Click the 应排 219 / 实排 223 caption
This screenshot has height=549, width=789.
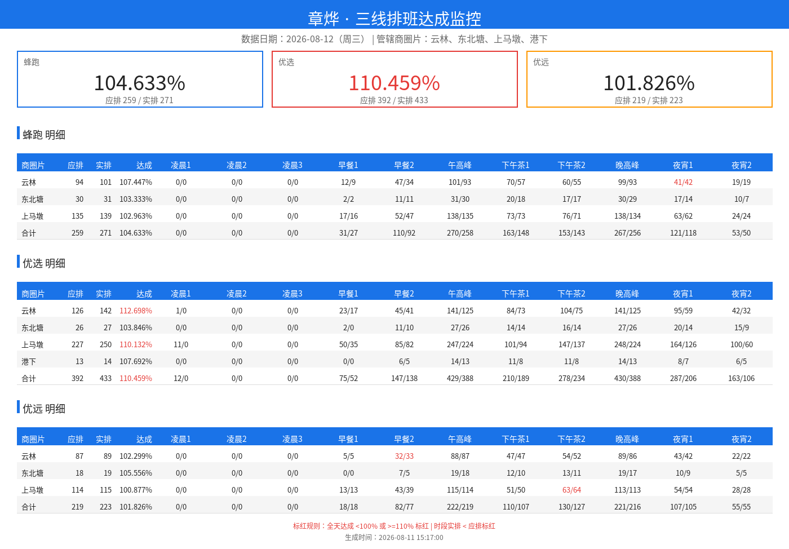[x=649, y=100]
